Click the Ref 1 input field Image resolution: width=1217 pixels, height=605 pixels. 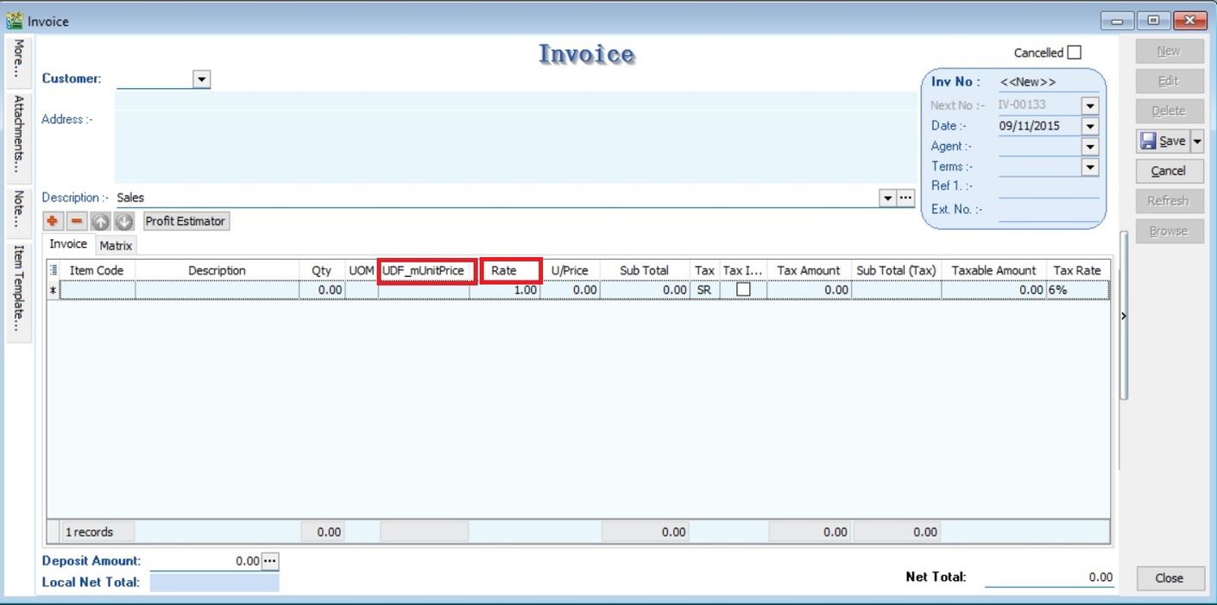point(1048,187)
